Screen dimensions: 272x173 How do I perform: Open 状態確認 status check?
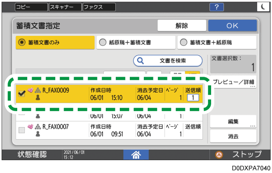(32, 155)
